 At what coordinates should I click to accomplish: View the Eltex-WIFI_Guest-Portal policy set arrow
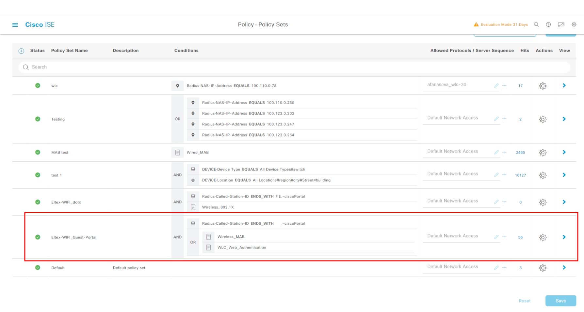point(564,237)
